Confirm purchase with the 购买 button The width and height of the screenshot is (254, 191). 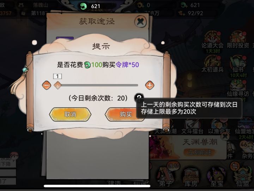click(126, 114)
